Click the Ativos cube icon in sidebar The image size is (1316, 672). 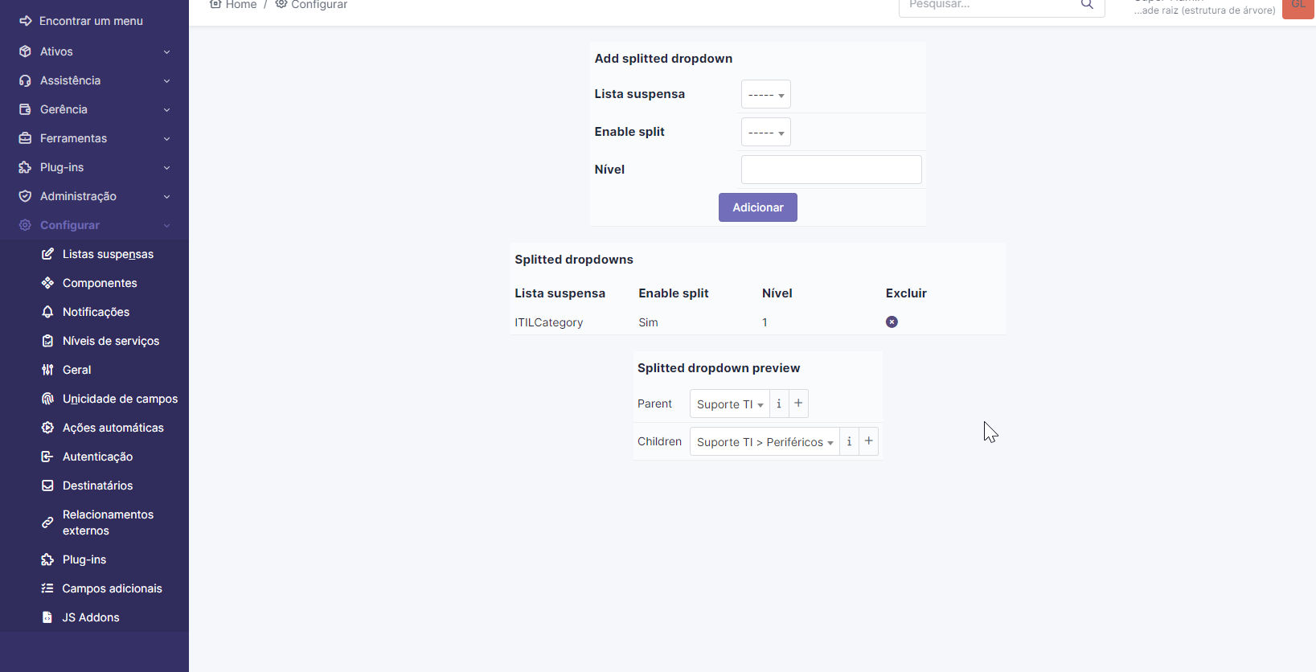(x=25, y=51)
